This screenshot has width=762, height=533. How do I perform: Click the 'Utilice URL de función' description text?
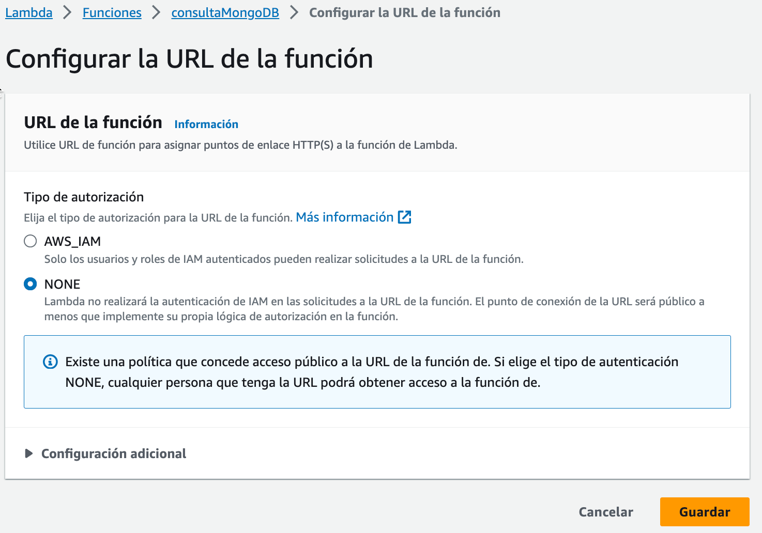pos(240,145)
